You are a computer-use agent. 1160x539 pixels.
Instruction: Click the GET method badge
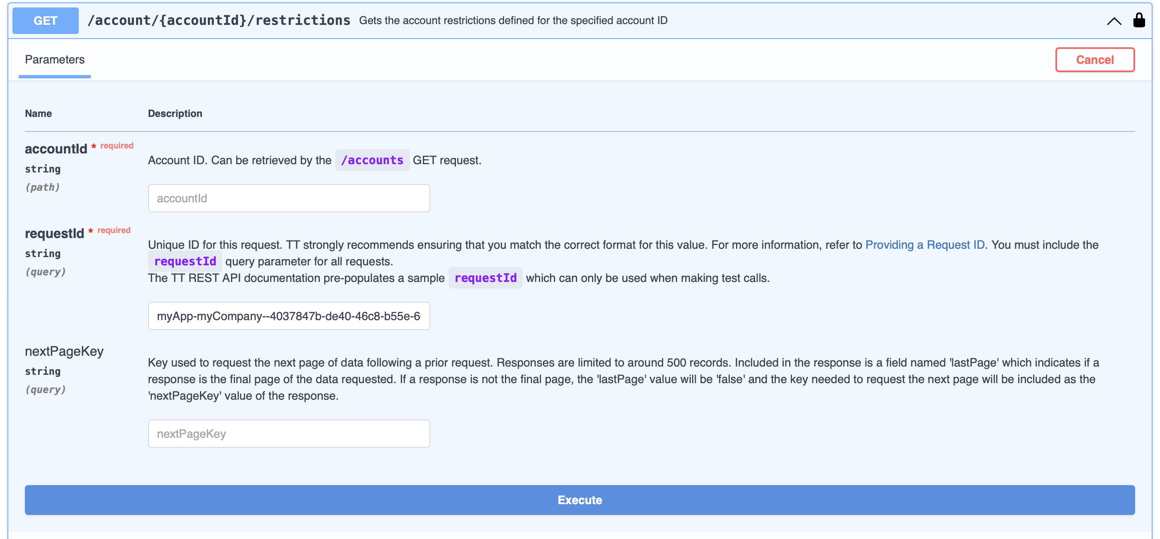(x=46, y=21)
